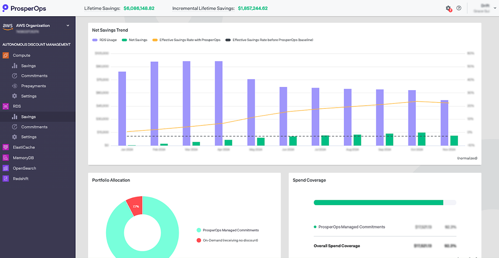This screenshot has height=258, width=499.
Task: Click the ElastiCache service icon
Action: [6, 147]
